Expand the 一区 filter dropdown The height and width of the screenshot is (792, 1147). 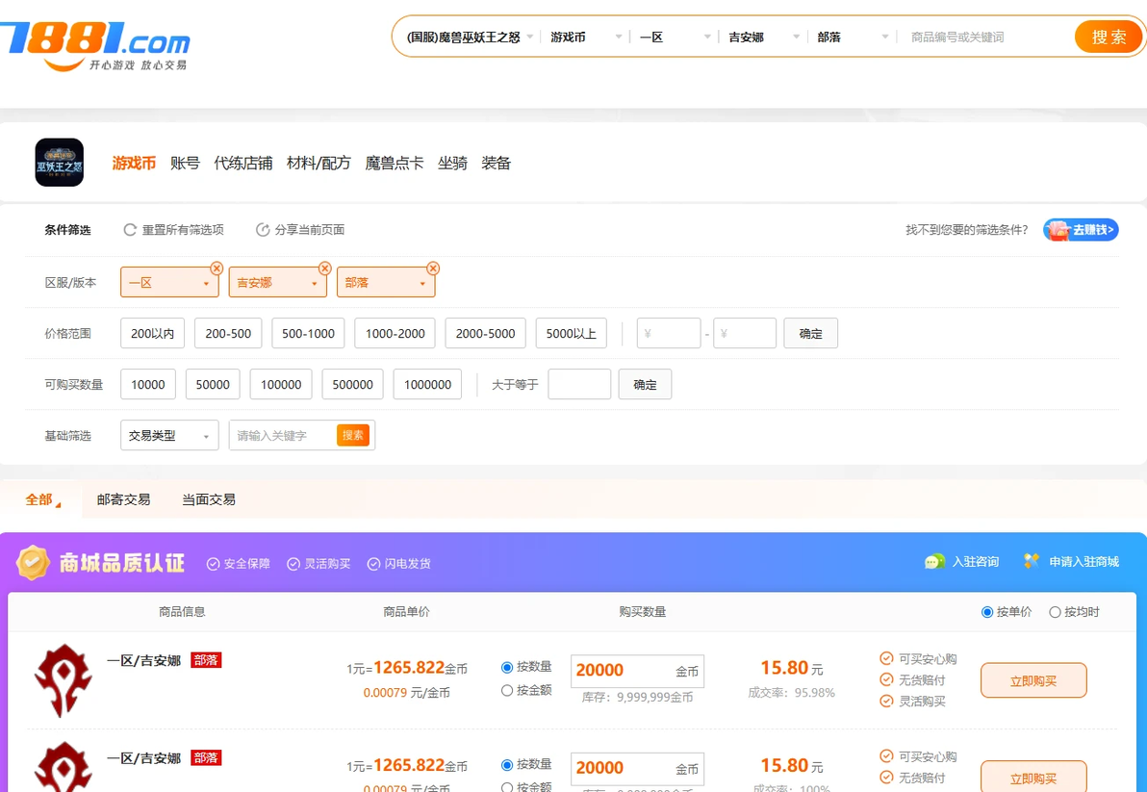(169, 282)
